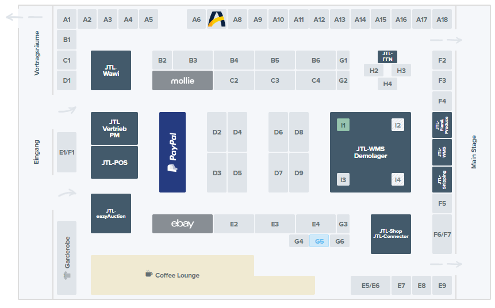This screenshot has width=495, height=308.
Task: Click booth G3
Action: click(x=343, y=224)
